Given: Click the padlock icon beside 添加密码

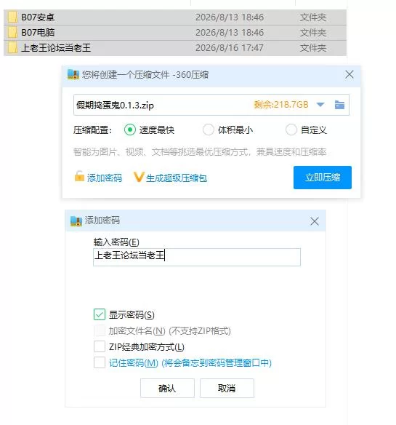Looking at the screenshot, I should point(79,176).
